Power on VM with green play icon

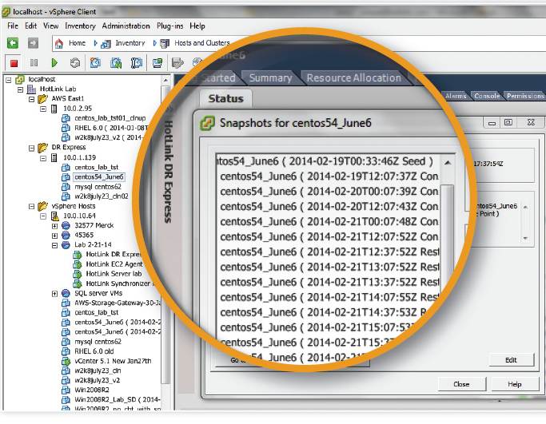[54, 63]
